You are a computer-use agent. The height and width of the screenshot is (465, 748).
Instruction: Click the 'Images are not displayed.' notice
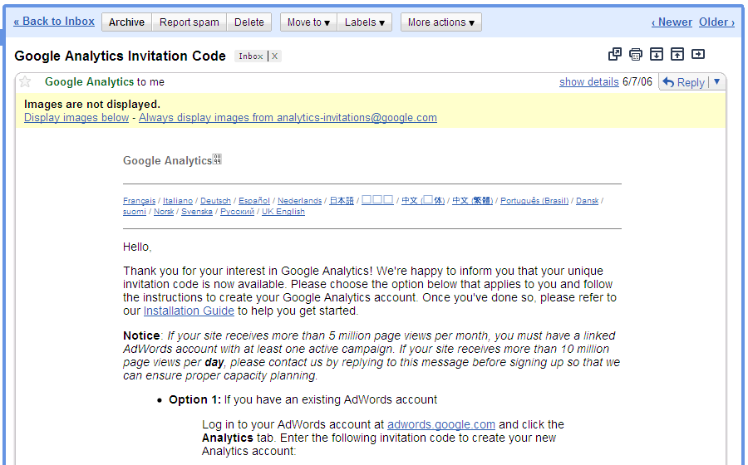pos(92,105)
